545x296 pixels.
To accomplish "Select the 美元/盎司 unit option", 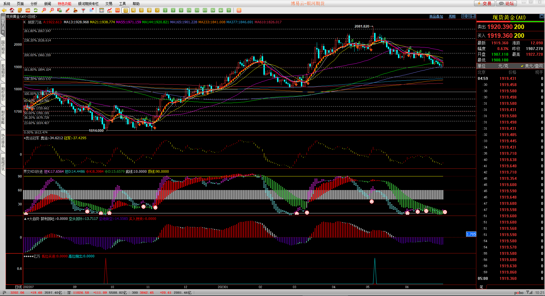I will pyautogui.click(x=532, y=66).
